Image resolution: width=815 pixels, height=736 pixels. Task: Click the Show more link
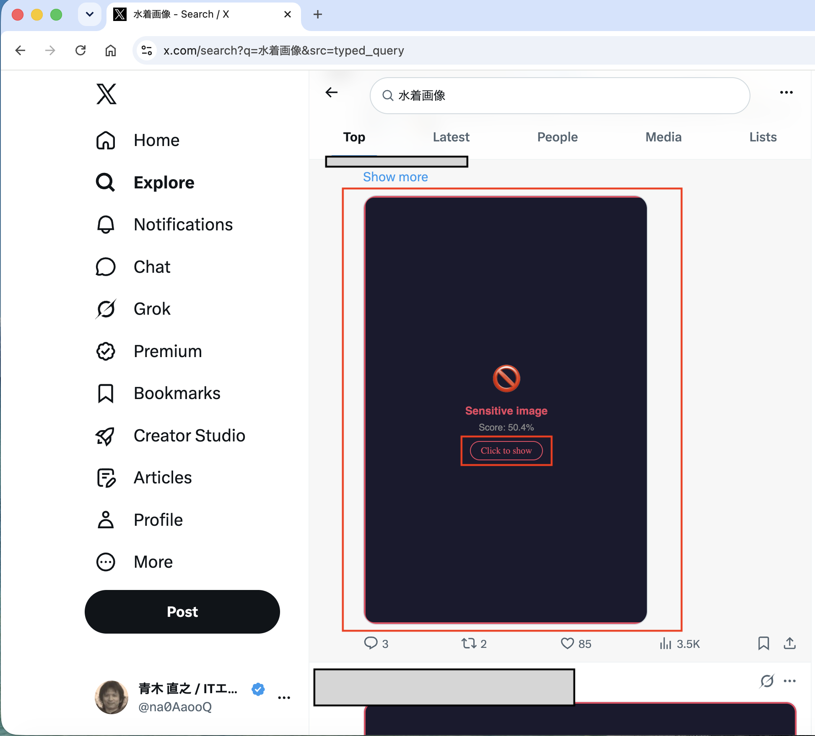[x=395, y=177]
